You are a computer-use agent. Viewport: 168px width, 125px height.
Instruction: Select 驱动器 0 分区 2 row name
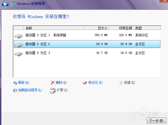[38, 44]
